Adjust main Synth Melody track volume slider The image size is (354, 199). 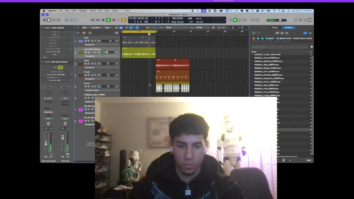coord(108,52)
